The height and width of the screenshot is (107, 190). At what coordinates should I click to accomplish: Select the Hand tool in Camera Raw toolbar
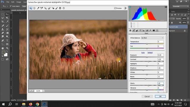[34, 8]
